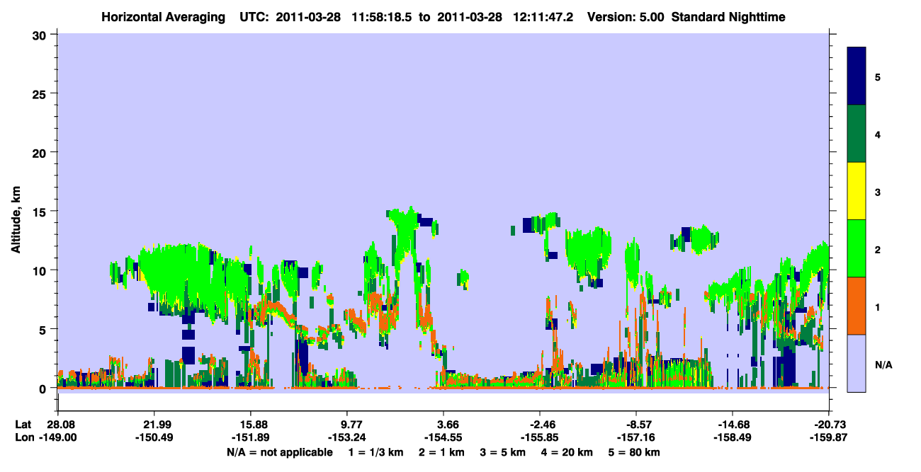The image size is (921, 472).
Task: Click the latitude value 21.99
Action: 154,425
